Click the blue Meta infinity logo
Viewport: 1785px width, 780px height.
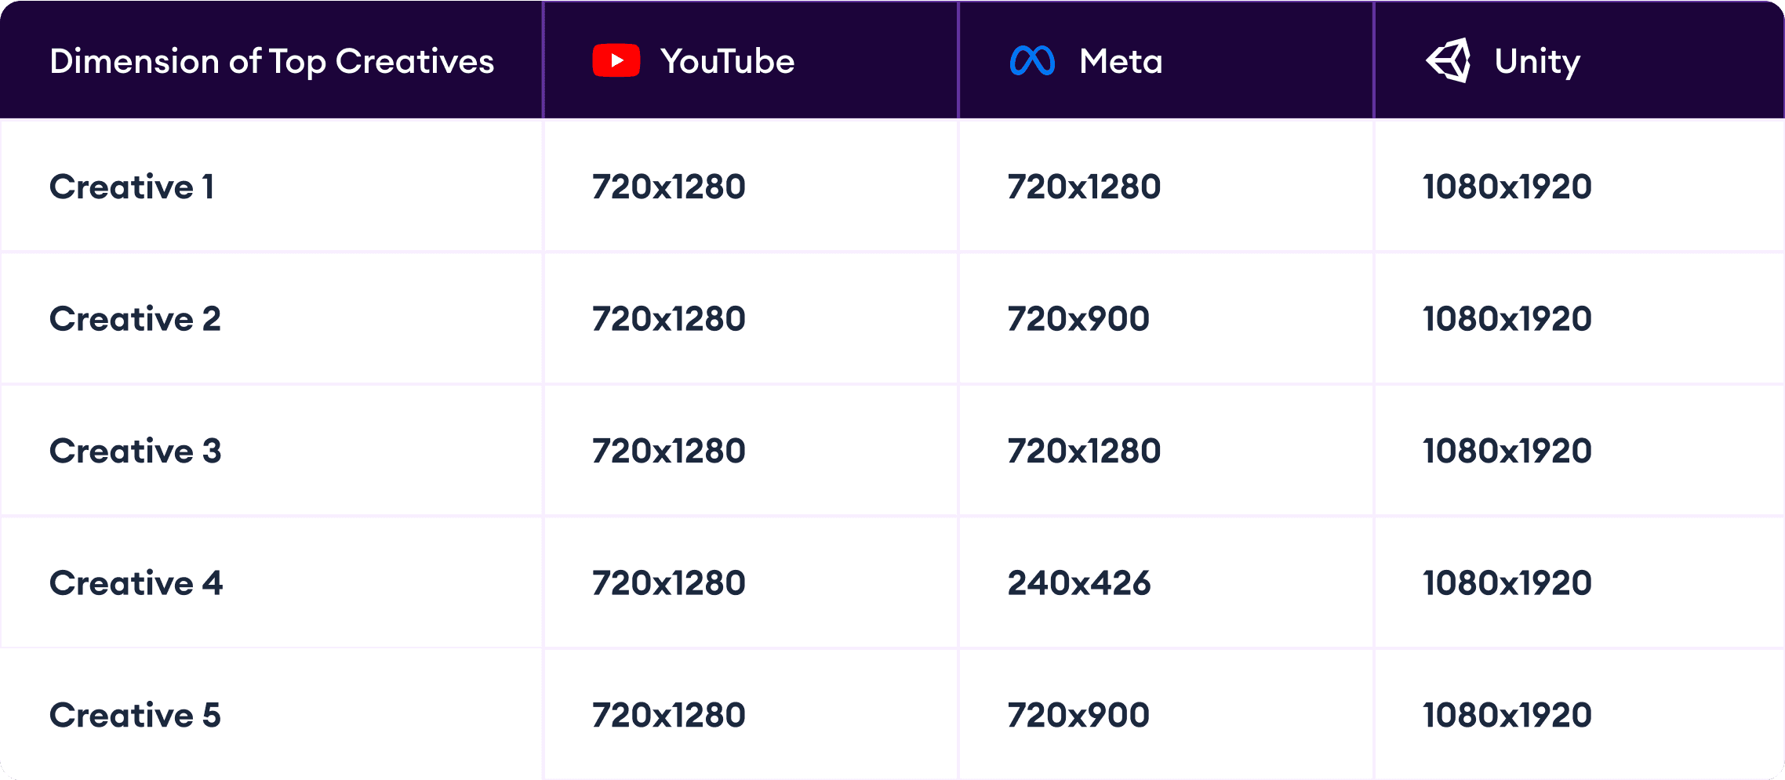pyautogui.click(x=1032, y=61)
